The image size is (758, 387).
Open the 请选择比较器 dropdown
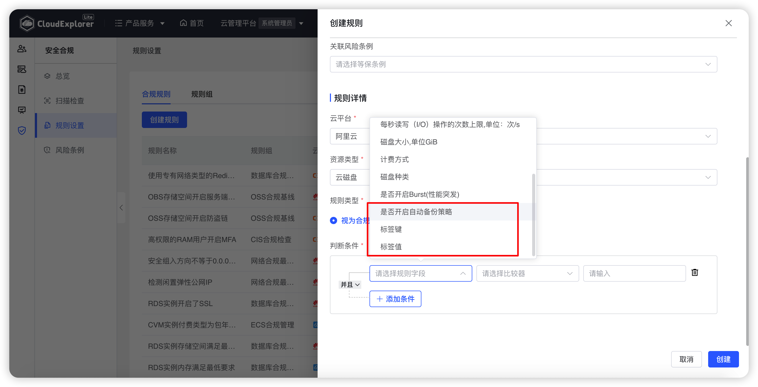[x=527, y=273]
